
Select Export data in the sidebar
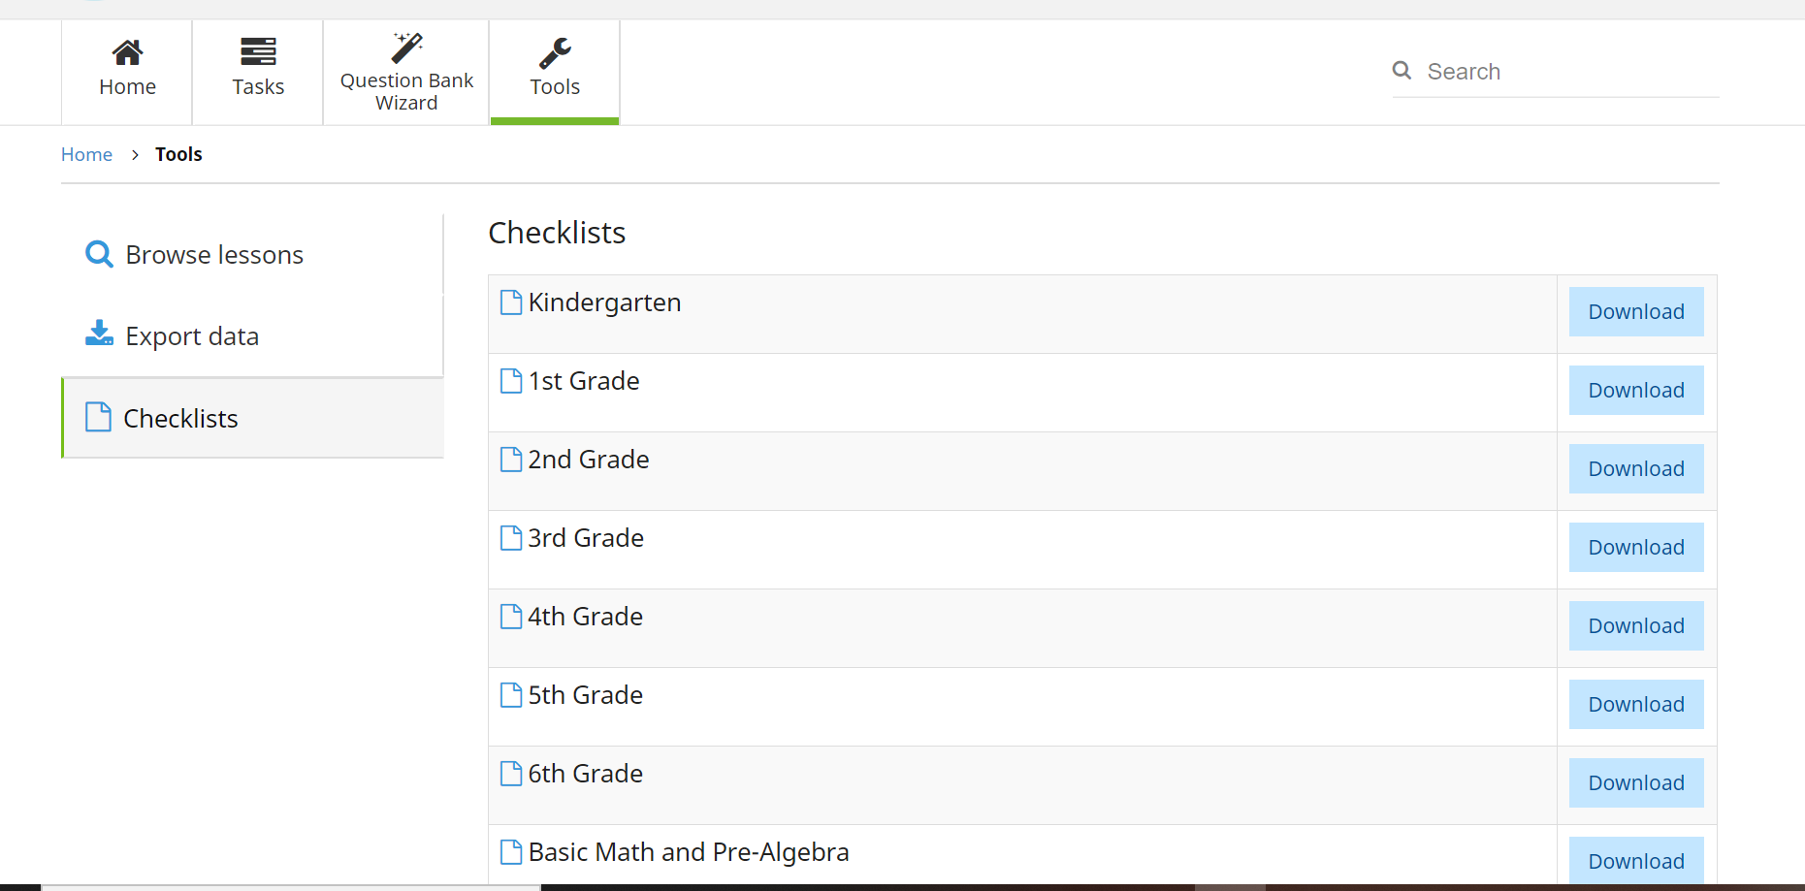[x=192, y=336]
